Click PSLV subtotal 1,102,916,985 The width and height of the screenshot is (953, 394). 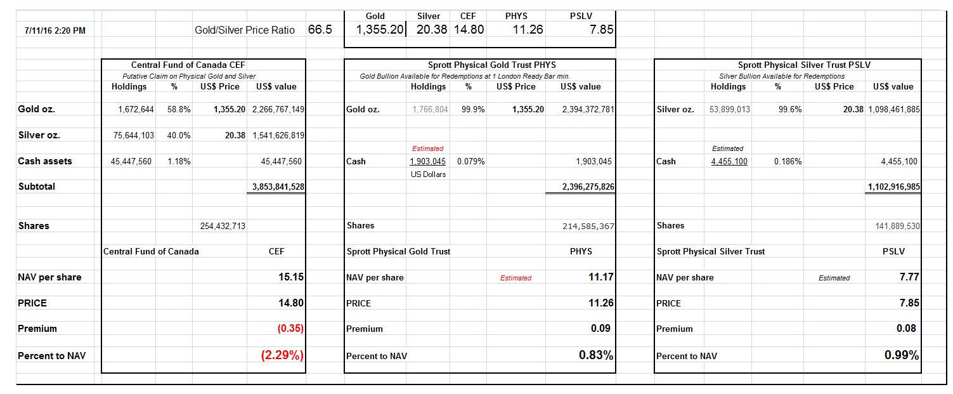tap(894, 187)
